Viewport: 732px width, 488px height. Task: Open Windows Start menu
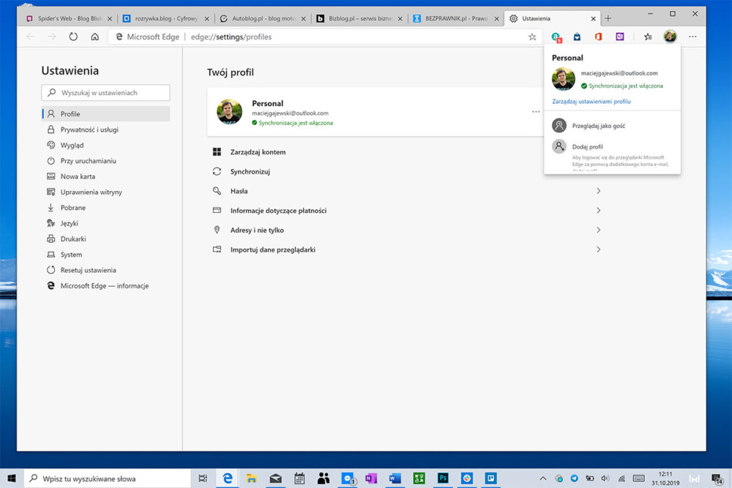(x=12, y=478)
